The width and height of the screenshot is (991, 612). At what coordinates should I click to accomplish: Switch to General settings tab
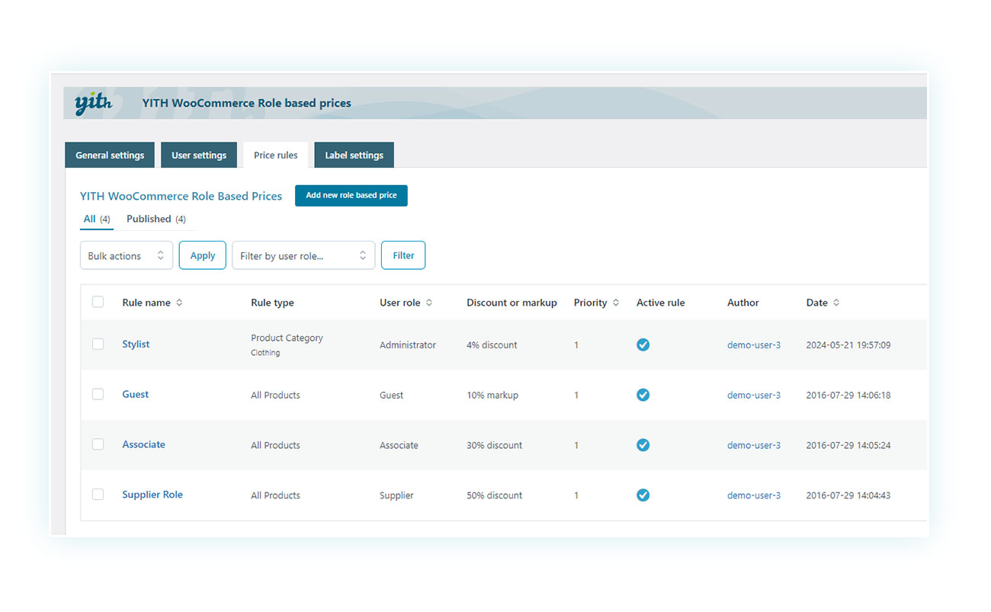coord(110,155)
